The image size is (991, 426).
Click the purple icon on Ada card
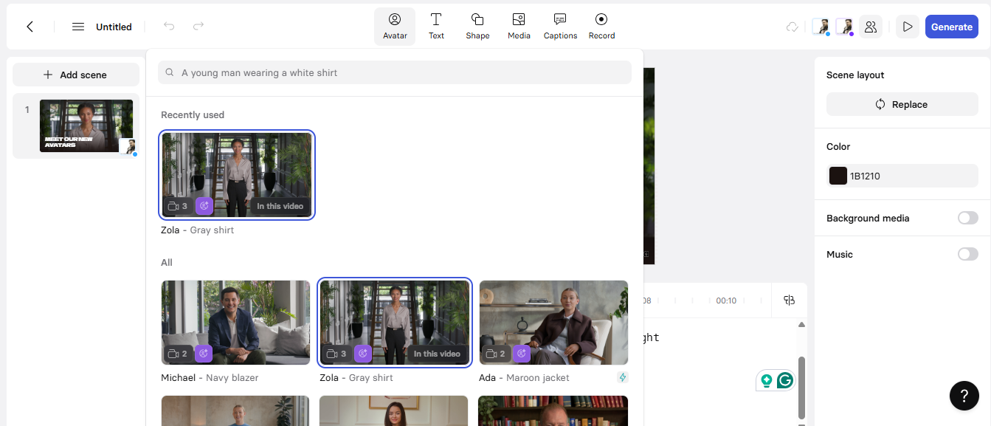pyautogui.click(x=522, y=354)
